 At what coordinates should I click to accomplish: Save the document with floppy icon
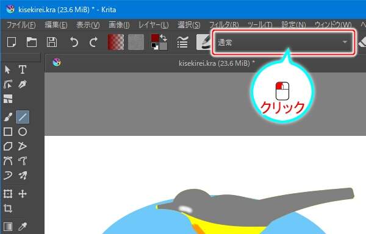coord(52,42)
